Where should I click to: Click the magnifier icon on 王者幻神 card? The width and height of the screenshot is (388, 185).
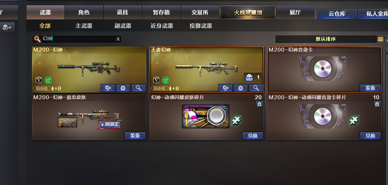pyautogui.click(x=256, y=88)
